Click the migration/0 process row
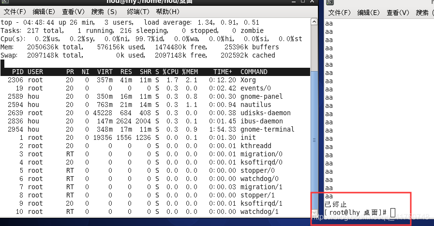 pos(155,154)
